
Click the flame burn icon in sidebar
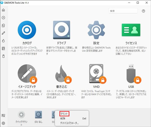tap(3, 40)
